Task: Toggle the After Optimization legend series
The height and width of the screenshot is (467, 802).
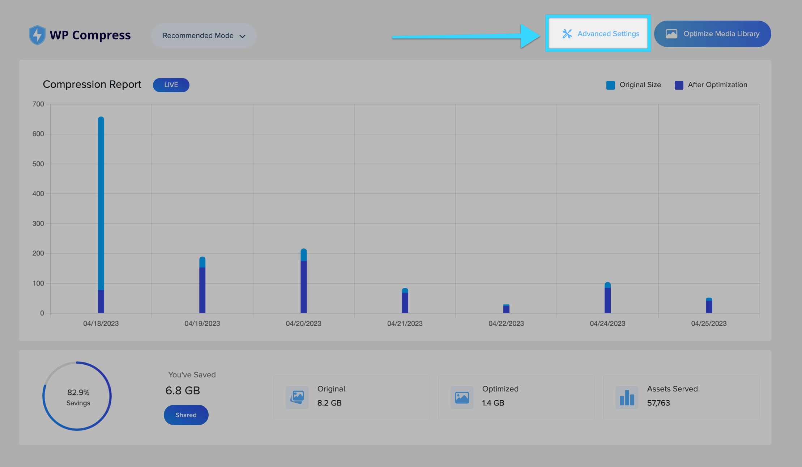Action: point(717,85)
